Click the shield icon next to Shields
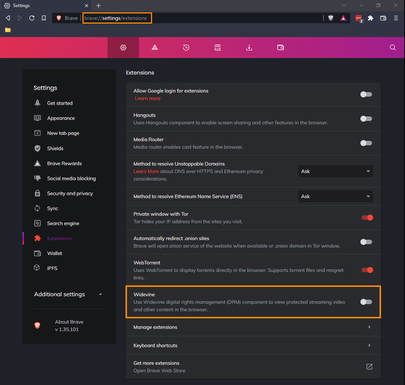405x385 pixels. click(x=37, y=148)
